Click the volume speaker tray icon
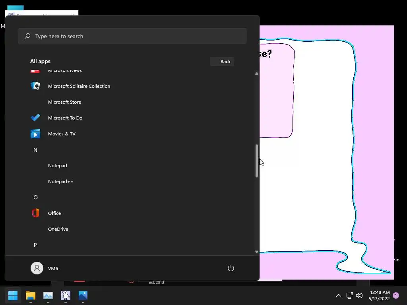This screenshot has width=407, height=305. (359, 295)
